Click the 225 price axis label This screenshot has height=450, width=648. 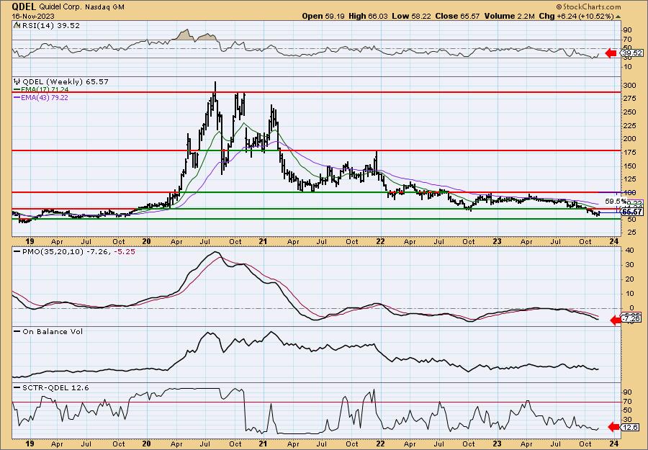coord(630,125)
